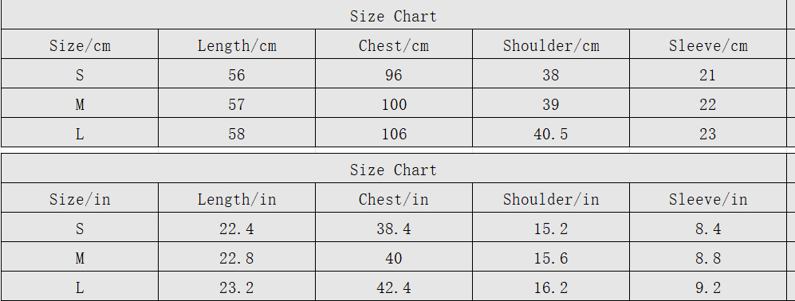Click the top Size Chart title cell
This screenshot has width=795, height=301.
tap(393, 14)
